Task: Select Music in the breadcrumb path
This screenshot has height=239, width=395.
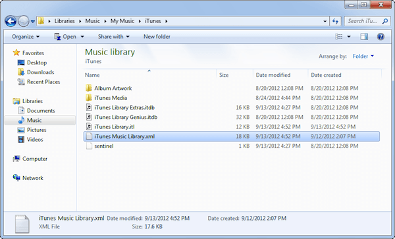Action: pyautogui.click(x=92, y=21)
